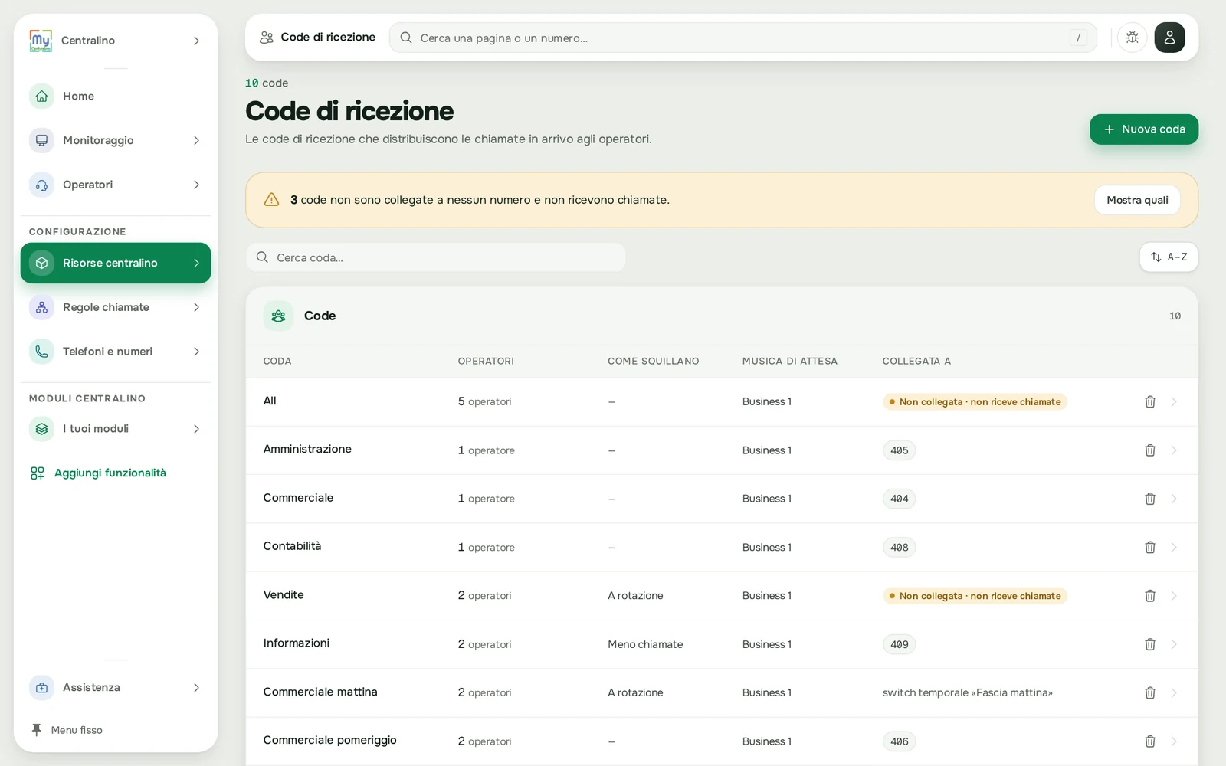Click the Assistenza icon in sidebar

coord(41,688)
